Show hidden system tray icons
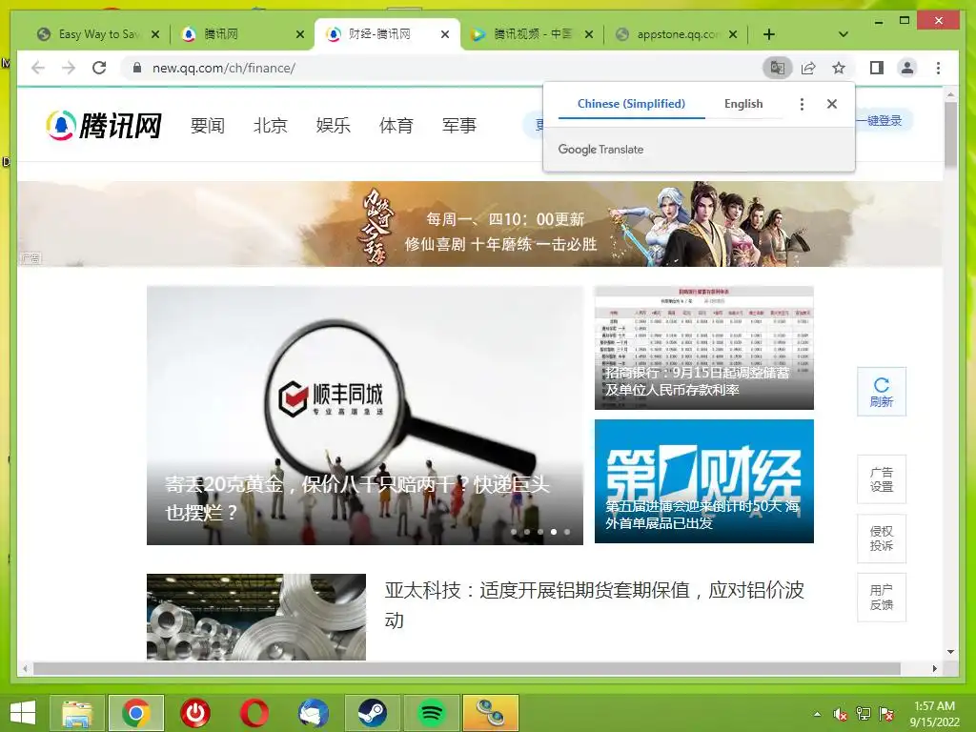976x732 pixels. tap(817, 714)
